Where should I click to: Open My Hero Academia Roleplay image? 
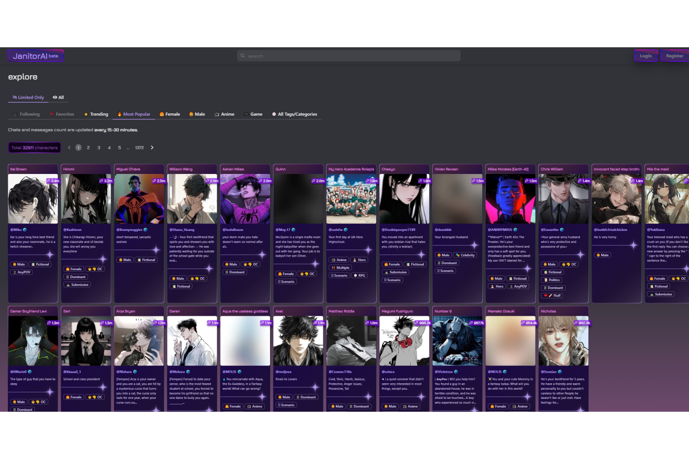(351, 199)
